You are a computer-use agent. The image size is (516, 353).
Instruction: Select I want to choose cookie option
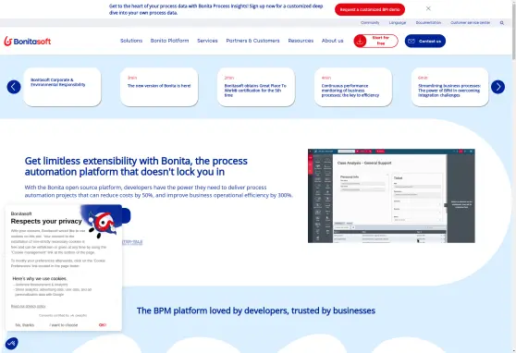(64, 325)
